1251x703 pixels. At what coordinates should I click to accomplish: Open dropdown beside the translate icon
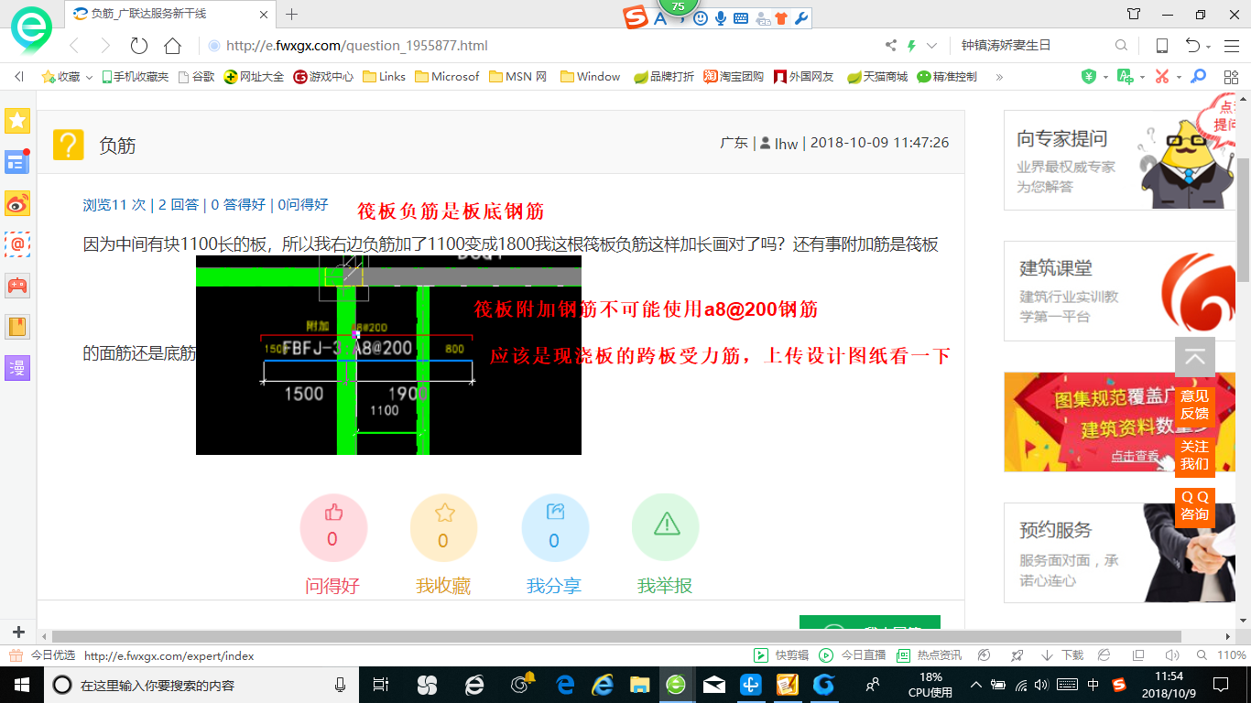(x=1141, y=77)
